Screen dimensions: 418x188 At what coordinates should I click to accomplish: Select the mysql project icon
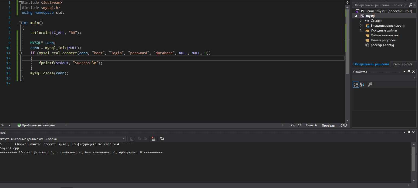[x=362, y=16]
